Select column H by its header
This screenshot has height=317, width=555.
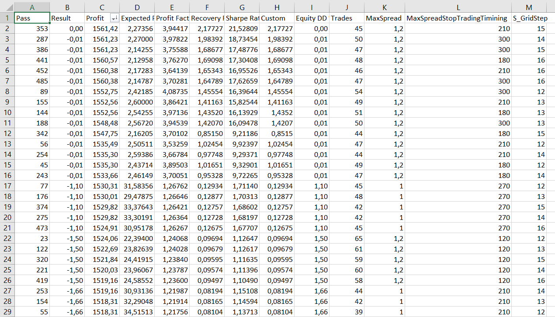coord(277,7)
